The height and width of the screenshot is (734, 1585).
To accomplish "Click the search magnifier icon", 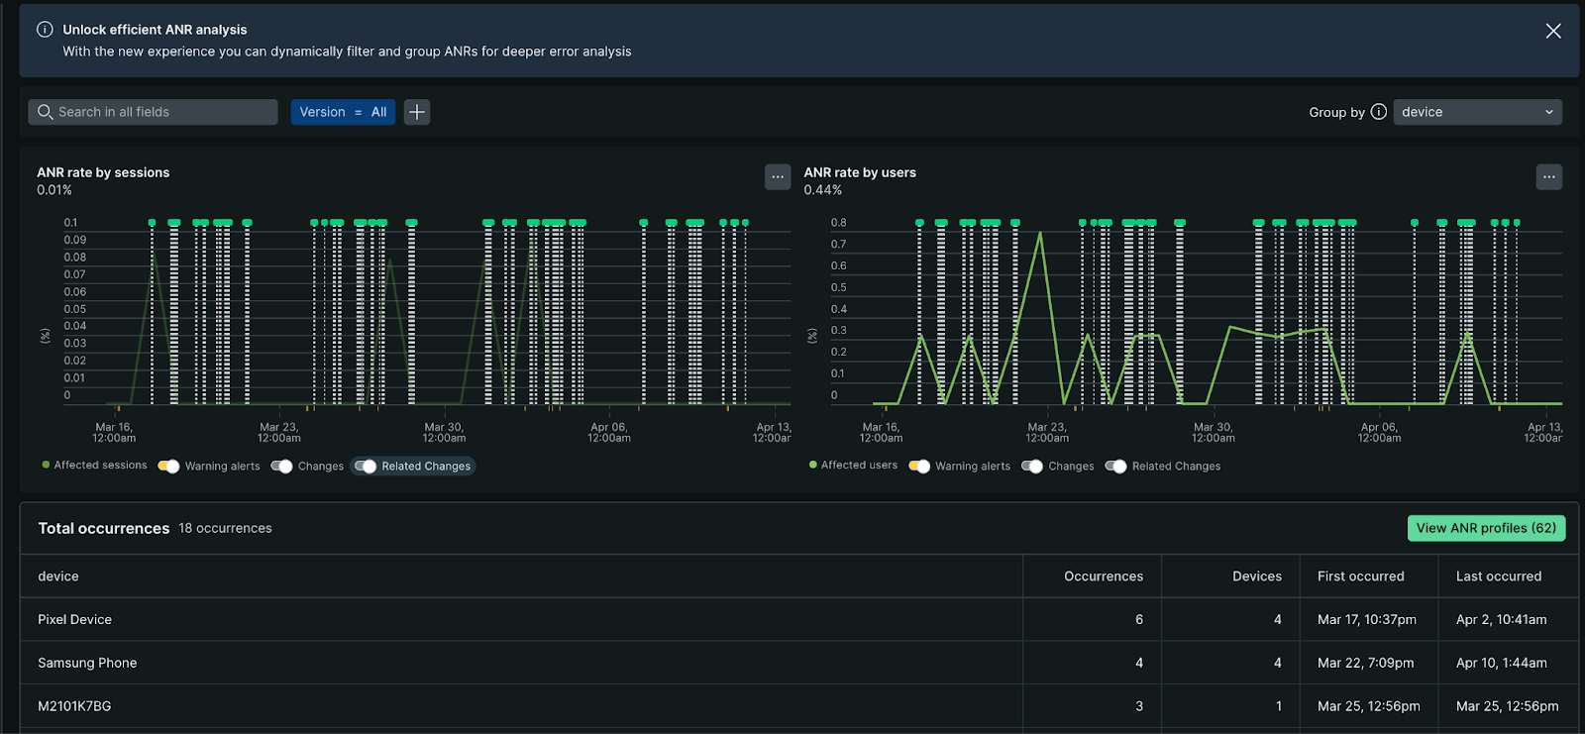I will (x=45, y=112).
